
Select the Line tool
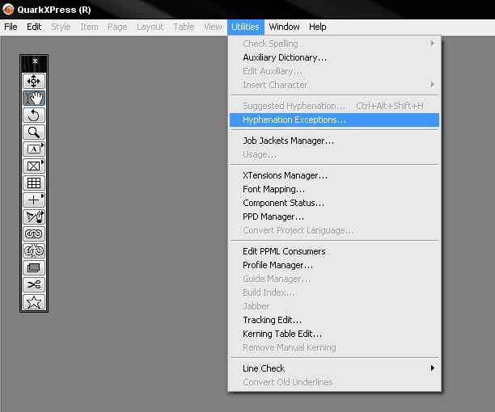coord(34,200)
